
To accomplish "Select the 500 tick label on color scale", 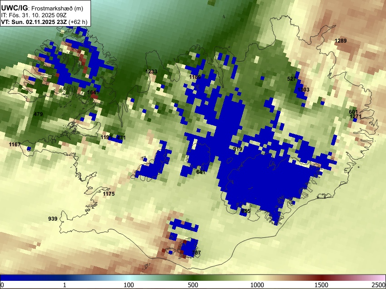I will coord(193,285).
